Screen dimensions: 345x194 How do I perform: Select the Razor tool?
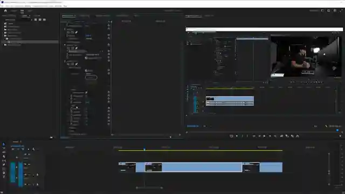point(4,156)
